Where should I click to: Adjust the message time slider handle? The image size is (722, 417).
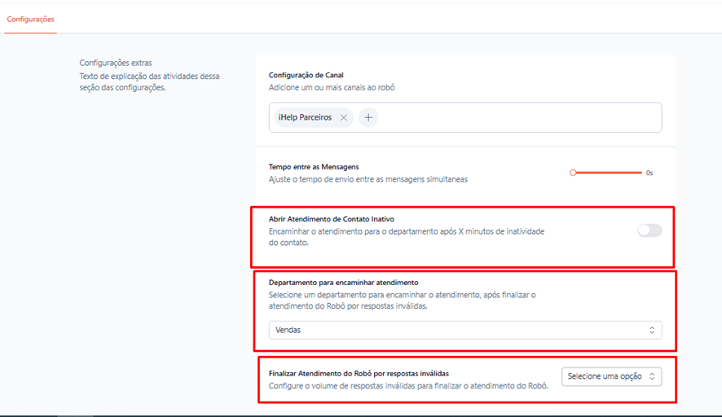pos(573,173)
